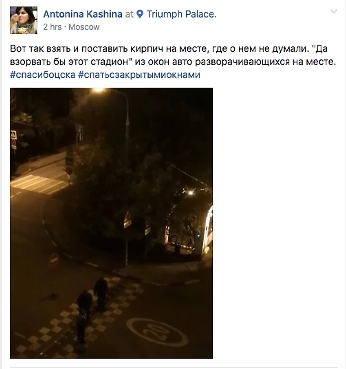Click the post text starting 'Вот так взять'
The width and height of the screenshot is (346, 369).
click(x=173, y=55)
